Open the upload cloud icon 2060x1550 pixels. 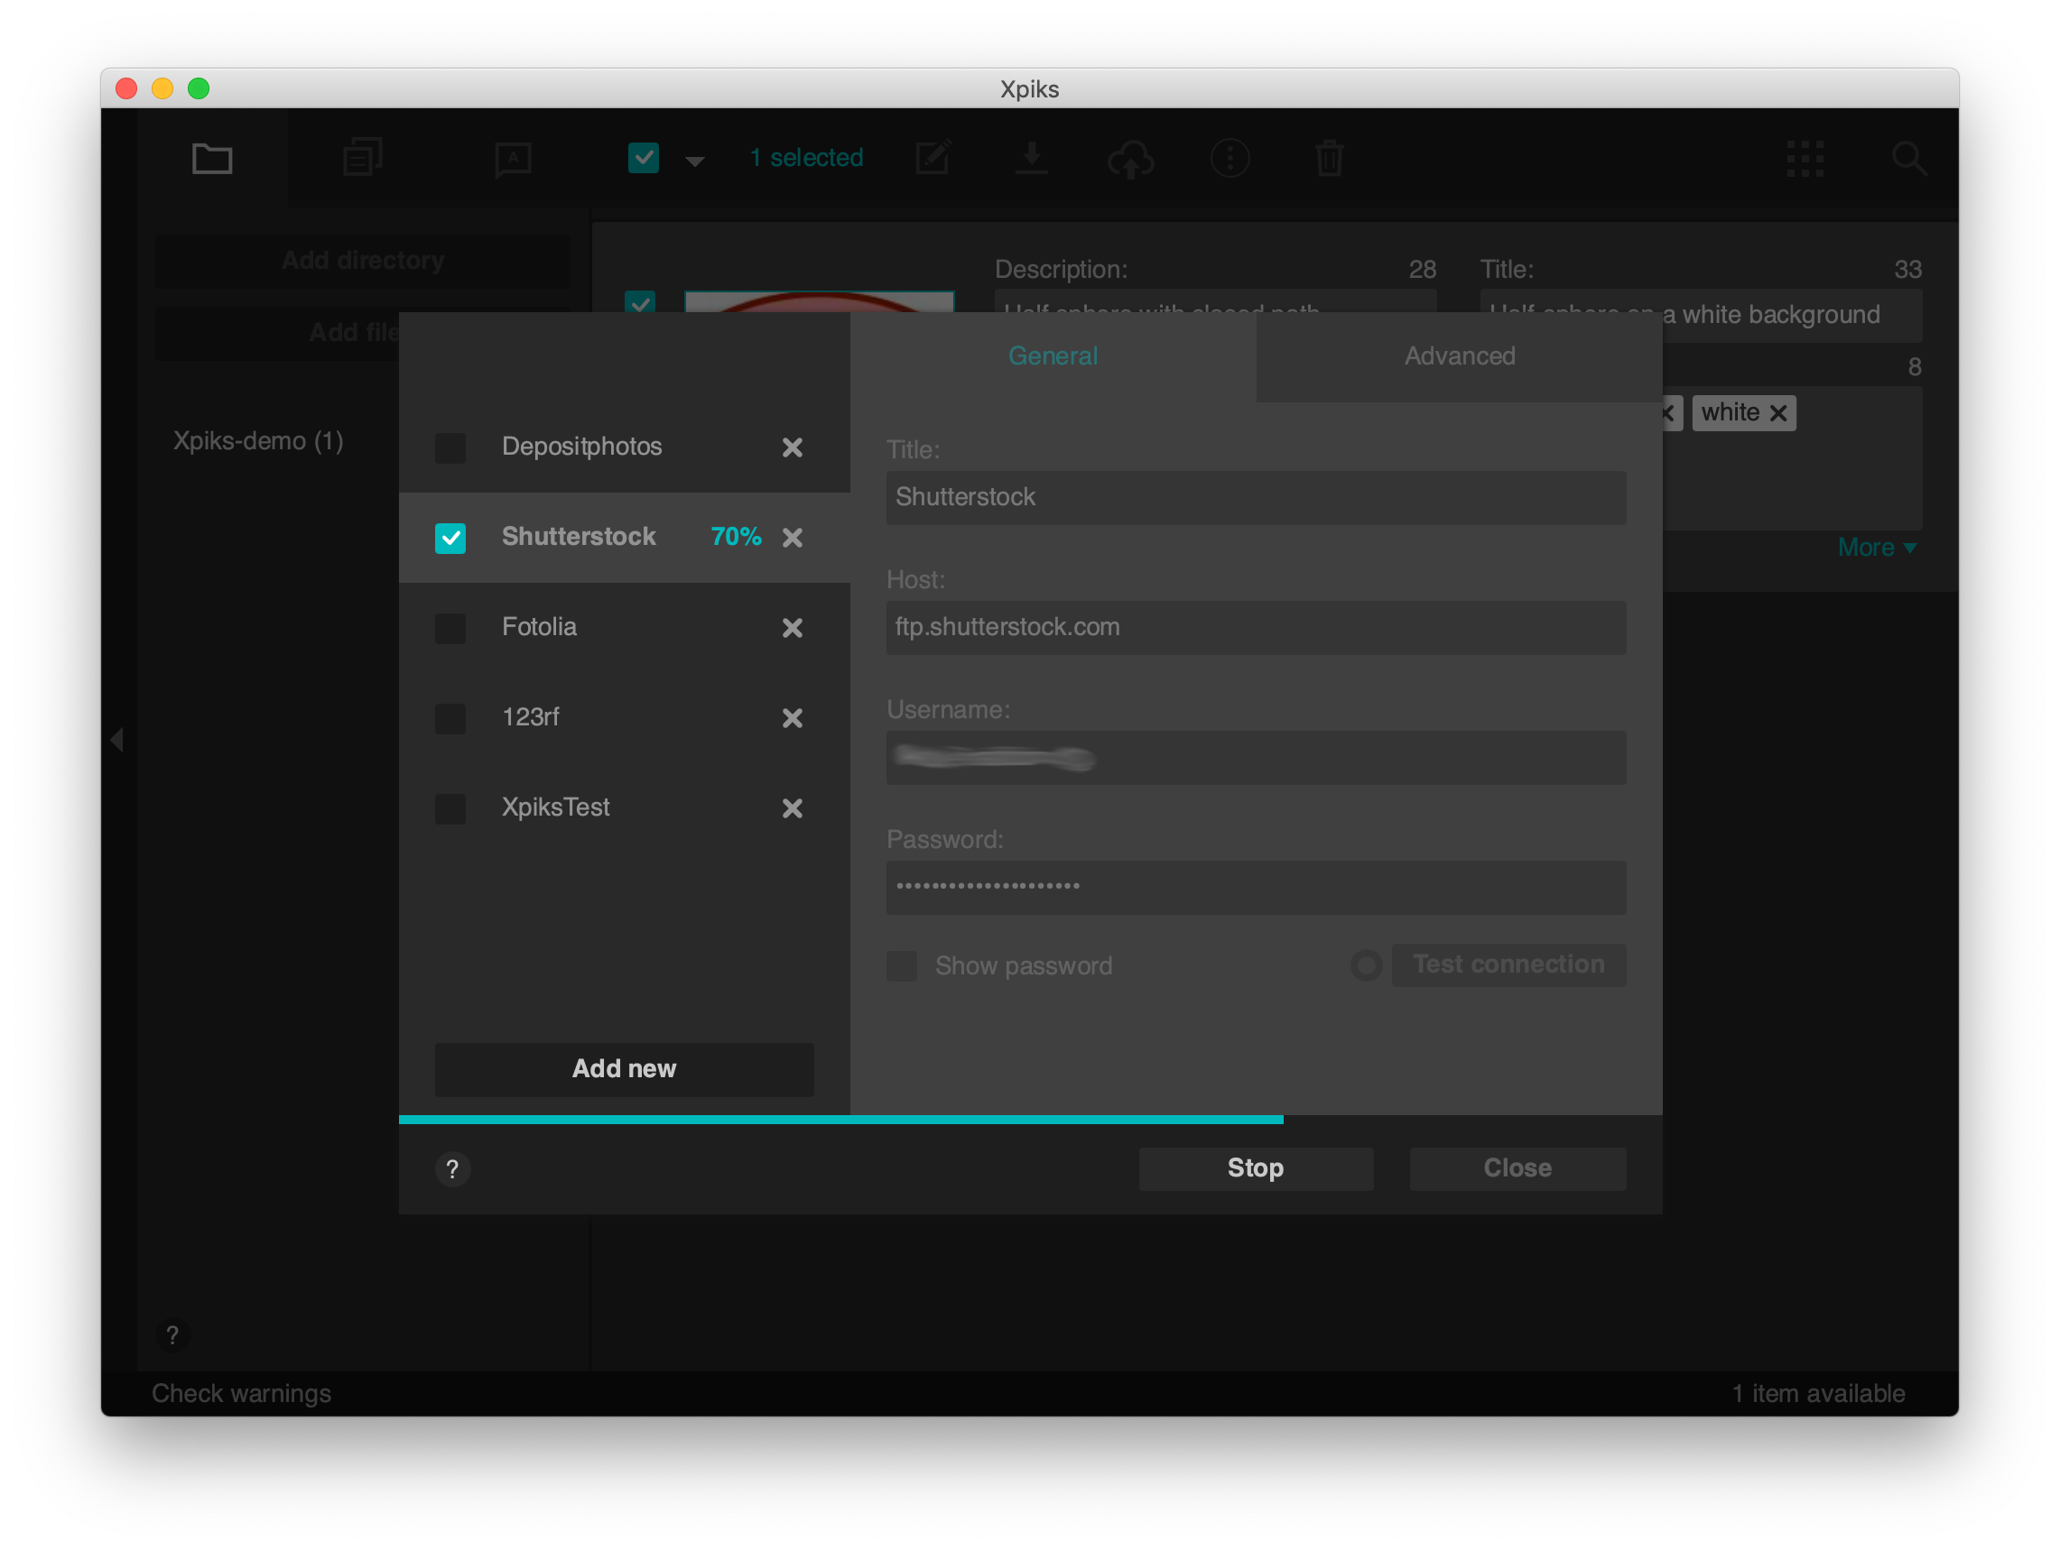coord(1130,158)
